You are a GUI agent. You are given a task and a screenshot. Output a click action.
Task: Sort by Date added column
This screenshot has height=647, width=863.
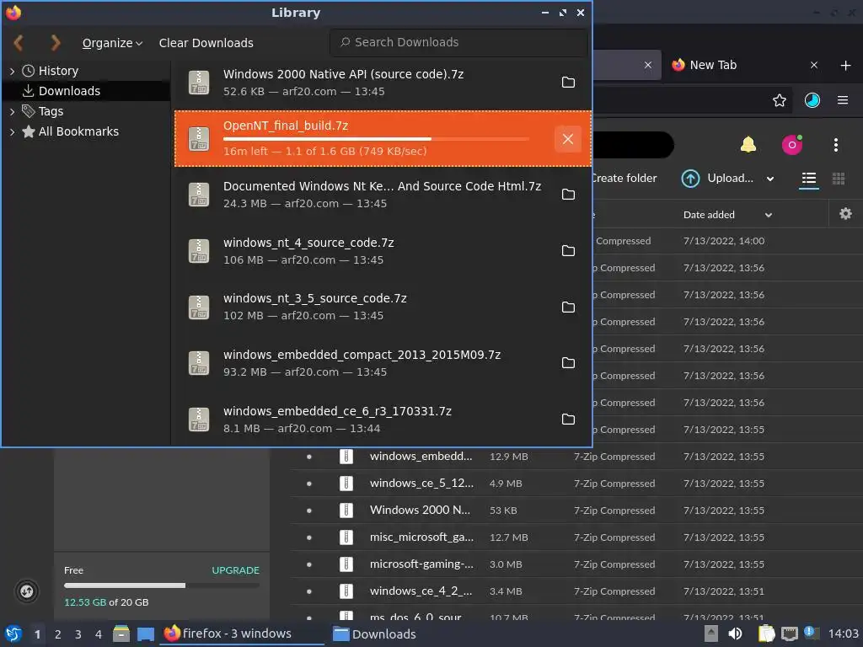(x=708, y=215)
